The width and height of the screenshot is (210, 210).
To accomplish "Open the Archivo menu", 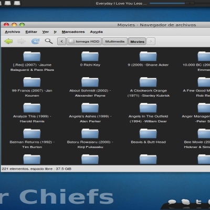I will (13, 32).
